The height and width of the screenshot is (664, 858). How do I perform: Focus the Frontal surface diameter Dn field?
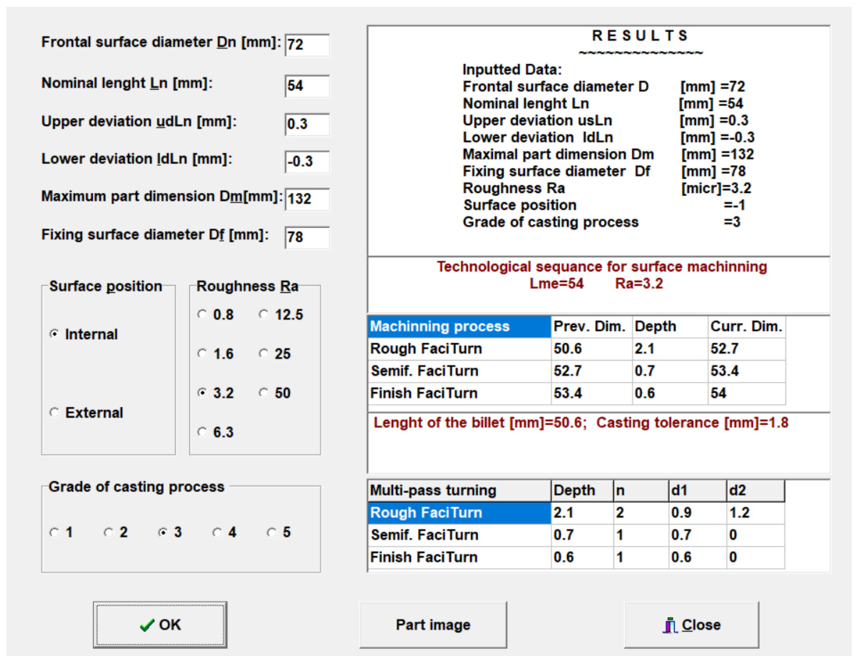pyautogui.click(x=307, y=45)
